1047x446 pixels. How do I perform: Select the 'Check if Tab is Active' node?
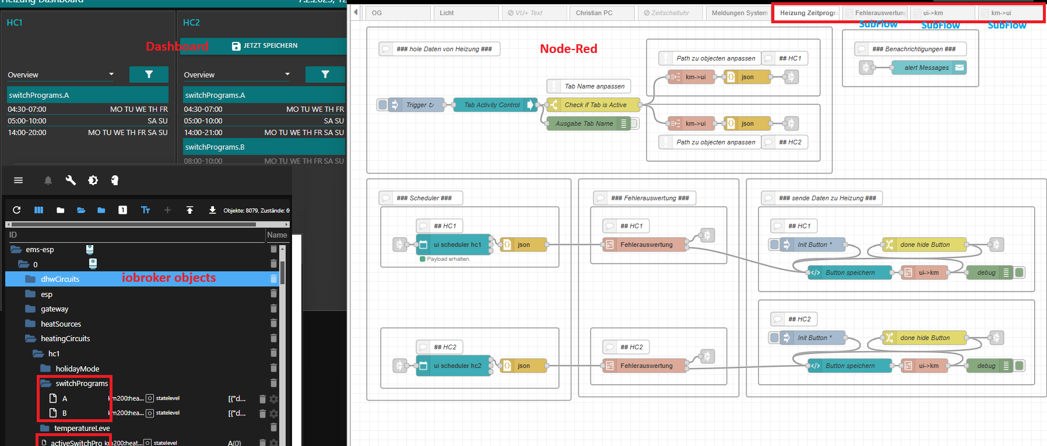click(x=593, y=105)
